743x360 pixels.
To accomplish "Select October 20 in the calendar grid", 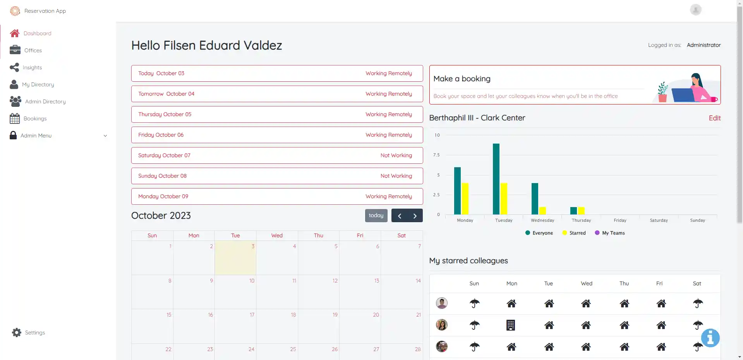I will click(360, 326).
